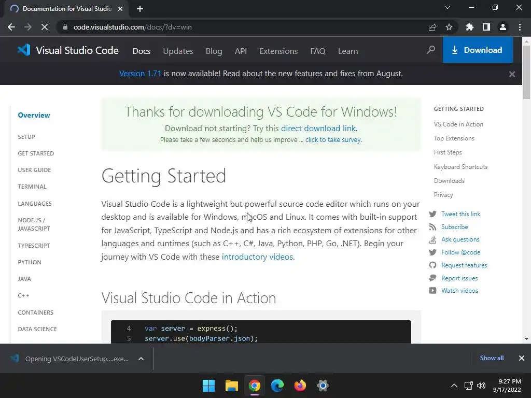Image resolution: width=531 pixels, height=398 pixels.
Task: Select the API navigation item
Action: tap(241, 51)
